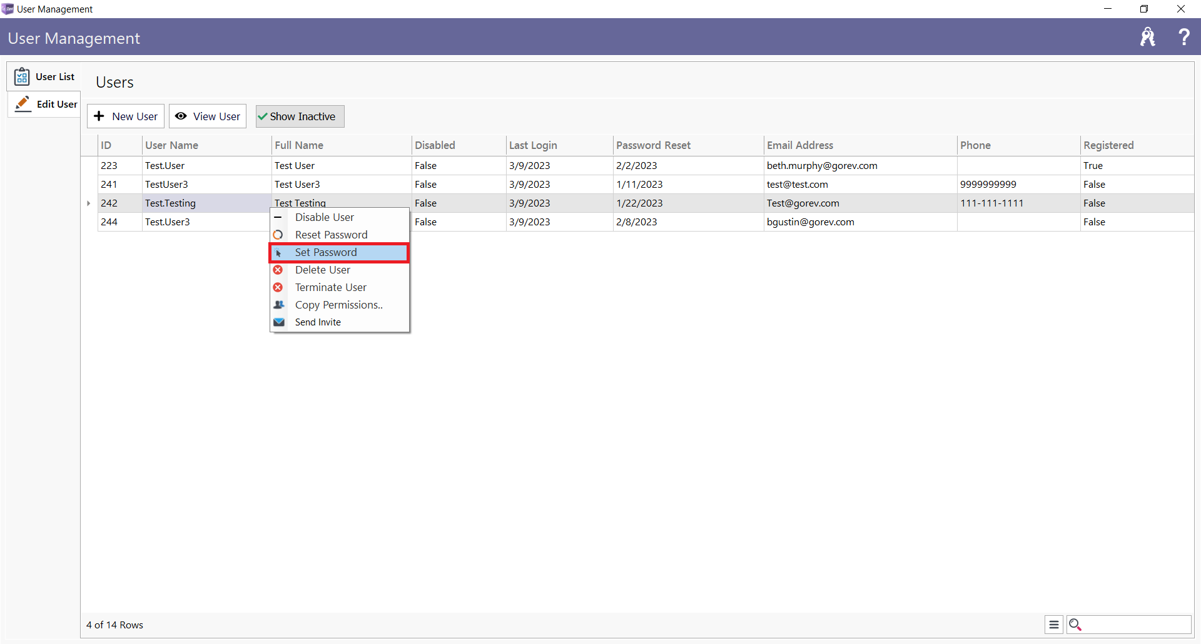Click the User List clipboard icon
The image size is (1201, 644).
point(22,76)
